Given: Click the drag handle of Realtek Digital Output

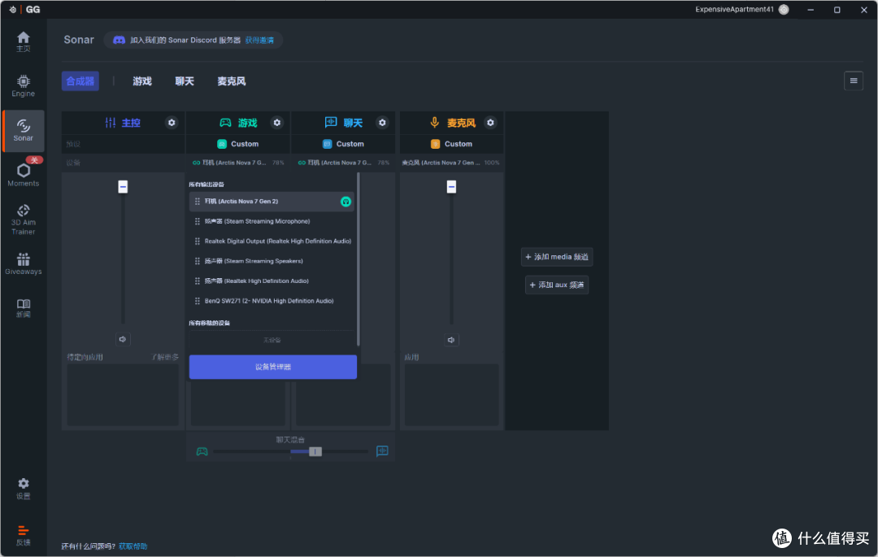Looking at the screenshot, I should (x=197, y=242).
